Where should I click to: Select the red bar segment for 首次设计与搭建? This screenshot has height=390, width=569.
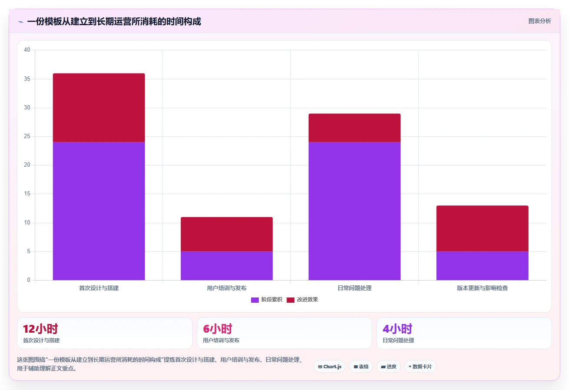coord(99,108)
